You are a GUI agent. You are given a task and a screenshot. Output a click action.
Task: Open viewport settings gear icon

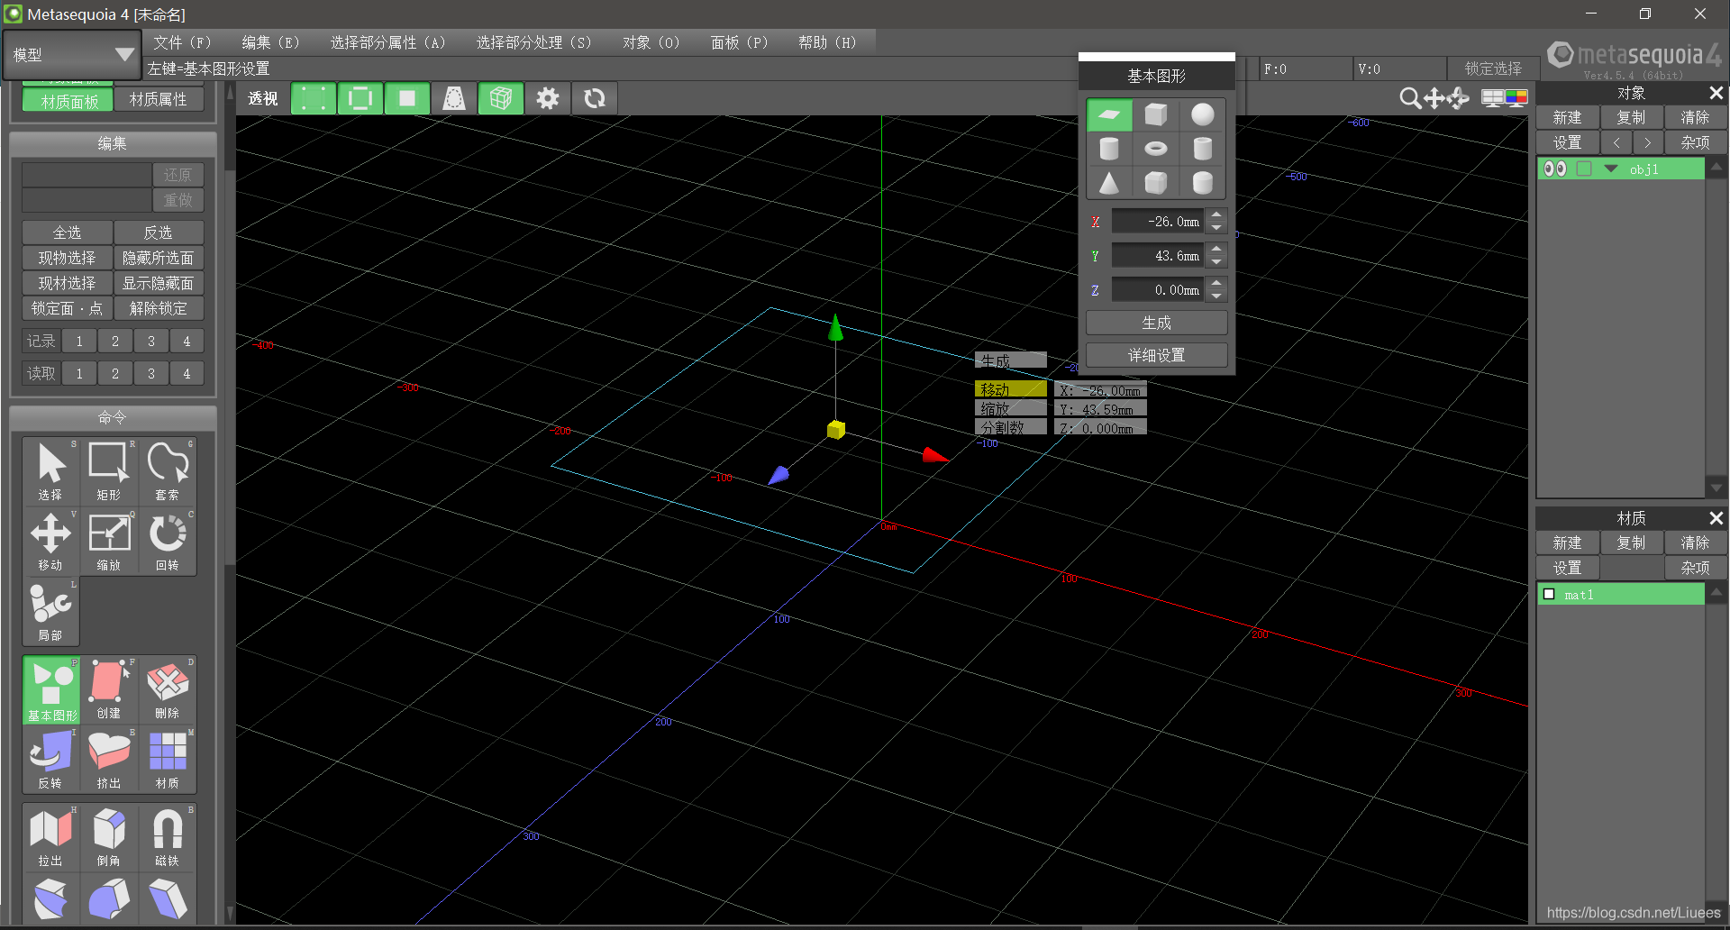[x=548, y=98]
